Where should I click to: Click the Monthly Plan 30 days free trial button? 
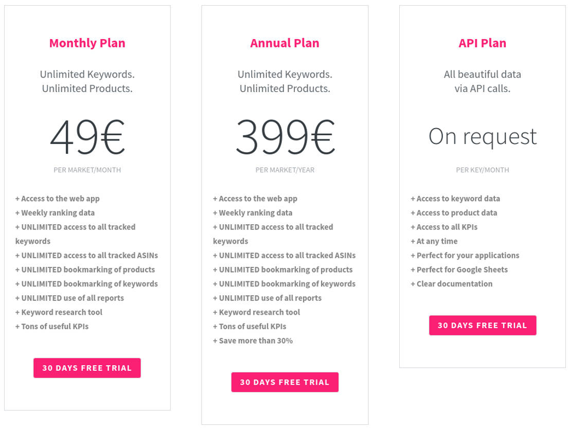click(x=87, y=368)
